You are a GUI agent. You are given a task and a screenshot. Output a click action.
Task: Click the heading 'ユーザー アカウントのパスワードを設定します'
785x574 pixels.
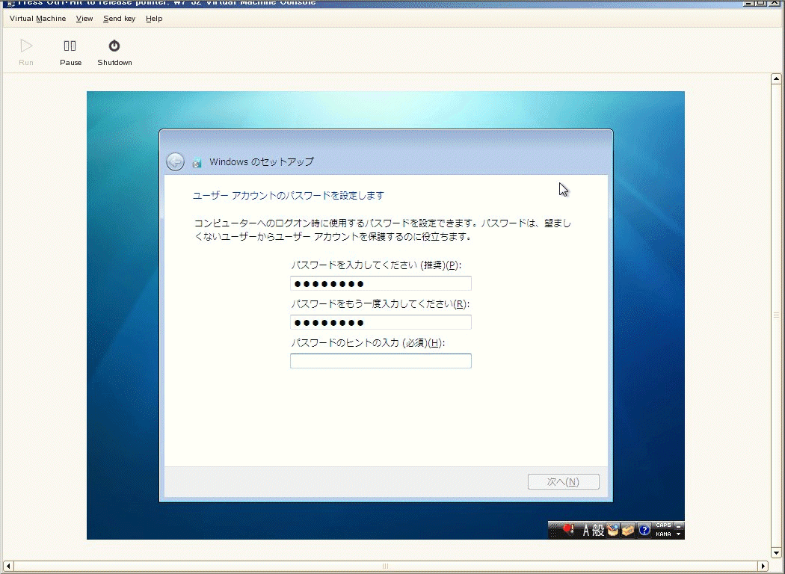point(289,195)
